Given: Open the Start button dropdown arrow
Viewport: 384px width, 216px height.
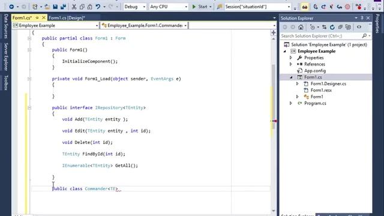Looking at the screenshot, I should point(210,7).
